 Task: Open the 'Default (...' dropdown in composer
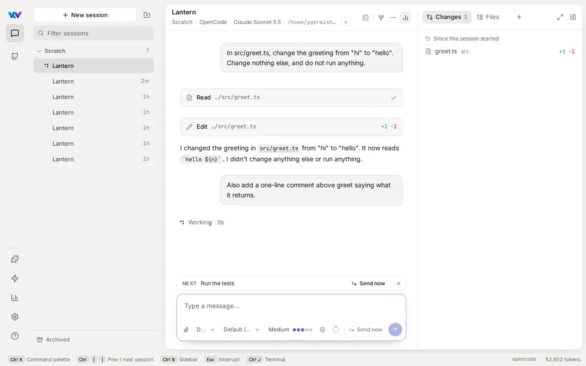click(x=242, y=330)
